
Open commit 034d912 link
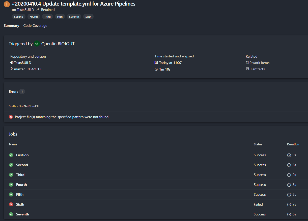[x=35, y=69]
